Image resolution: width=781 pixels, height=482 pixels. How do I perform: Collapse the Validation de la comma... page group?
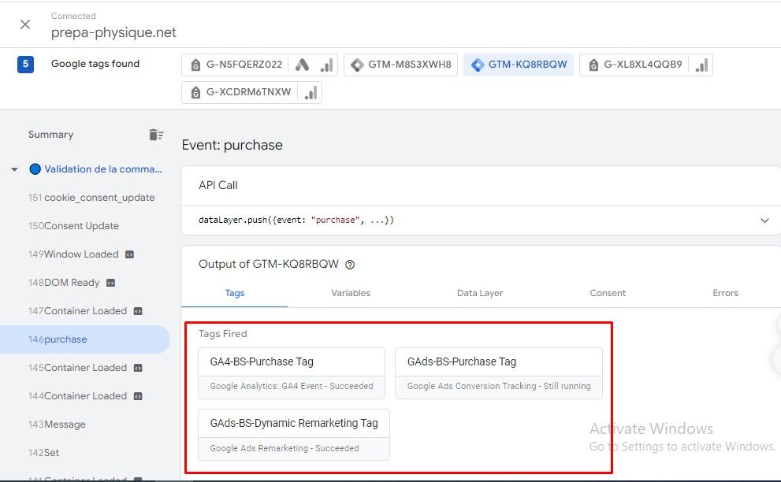click(14, 169)
